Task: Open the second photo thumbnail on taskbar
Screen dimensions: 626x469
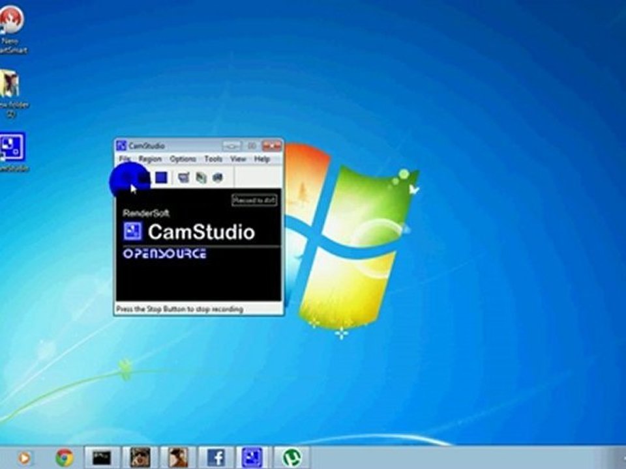Action: tap(178, 457)
